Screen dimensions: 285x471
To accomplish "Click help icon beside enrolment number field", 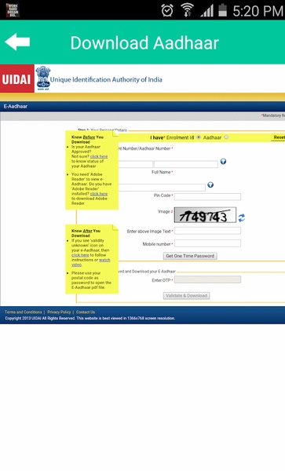I will point(223,161).
